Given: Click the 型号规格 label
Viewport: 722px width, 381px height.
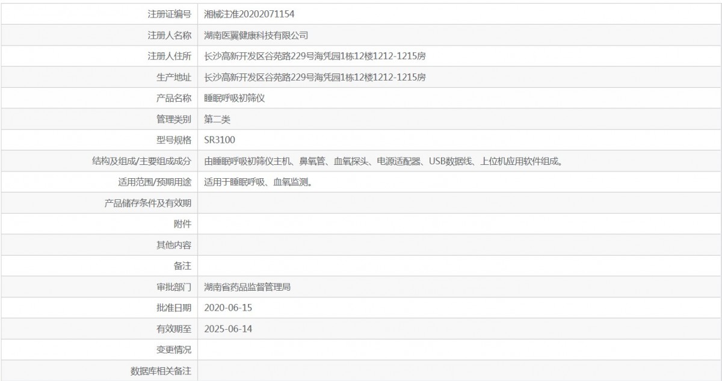Looking at the screenshot, I should (x=174, y=140).
